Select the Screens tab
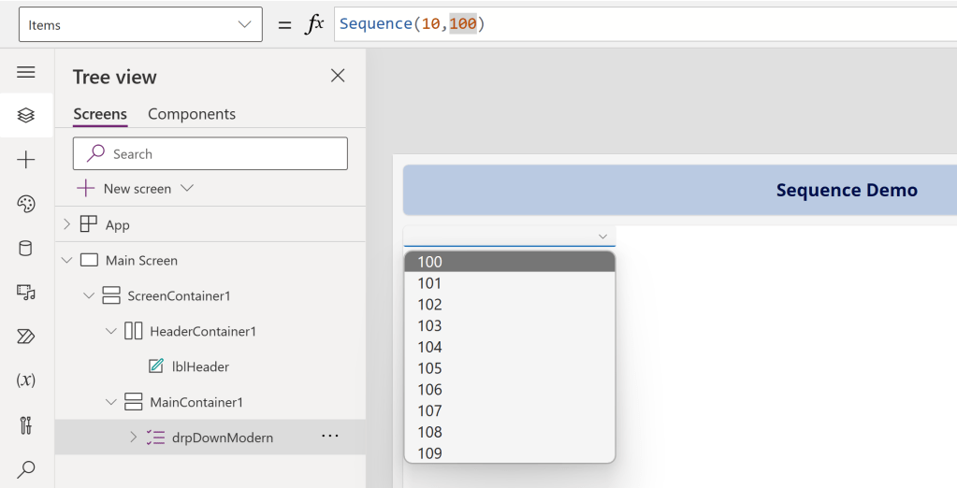The width and height of the screenshot is (957, 488). (100, 114)
